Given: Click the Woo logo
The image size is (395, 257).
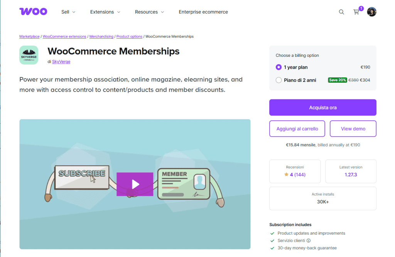Looking at the screenshot, I should (33, 11).
